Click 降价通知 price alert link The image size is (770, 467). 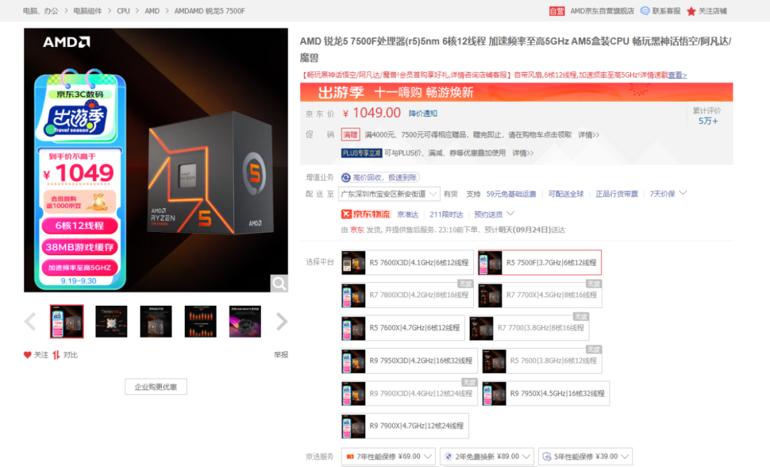click(x=423, y=113)
